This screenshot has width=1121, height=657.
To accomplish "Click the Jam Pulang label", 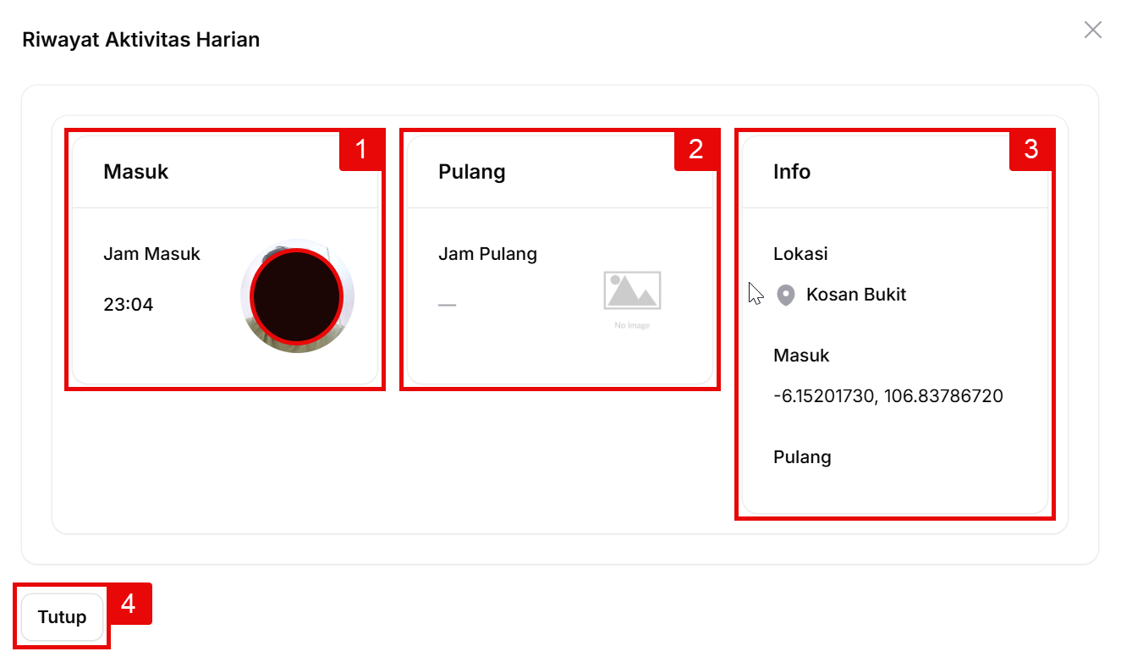I will click(x=487, y=254).
